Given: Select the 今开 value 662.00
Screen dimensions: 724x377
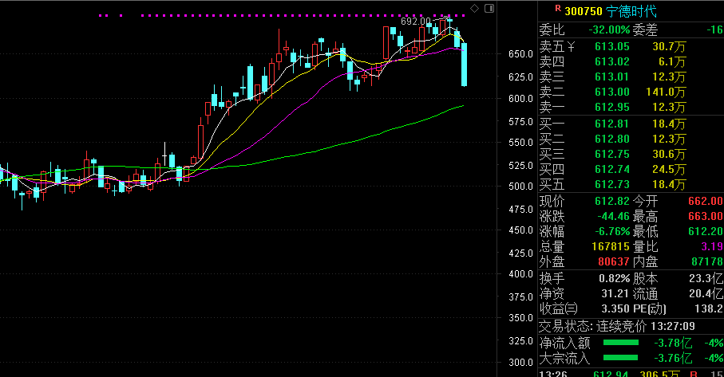Looking at the screenshot, I should click(x=705, y=201).
